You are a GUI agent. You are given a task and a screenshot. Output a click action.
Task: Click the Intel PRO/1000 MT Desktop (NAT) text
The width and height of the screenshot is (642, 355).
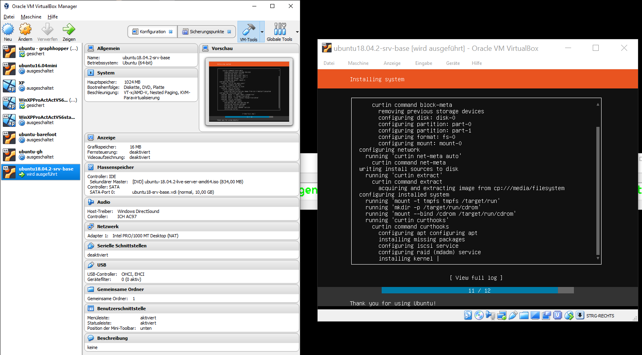[x=145, y=236]
